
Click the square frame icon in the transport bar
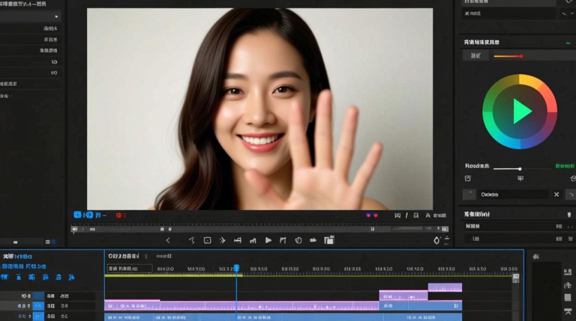(x=207, y=241)
